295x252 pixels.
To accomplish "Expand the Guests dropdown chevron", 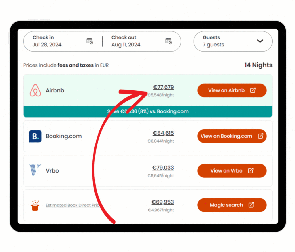I will click(x=260, y=41).
